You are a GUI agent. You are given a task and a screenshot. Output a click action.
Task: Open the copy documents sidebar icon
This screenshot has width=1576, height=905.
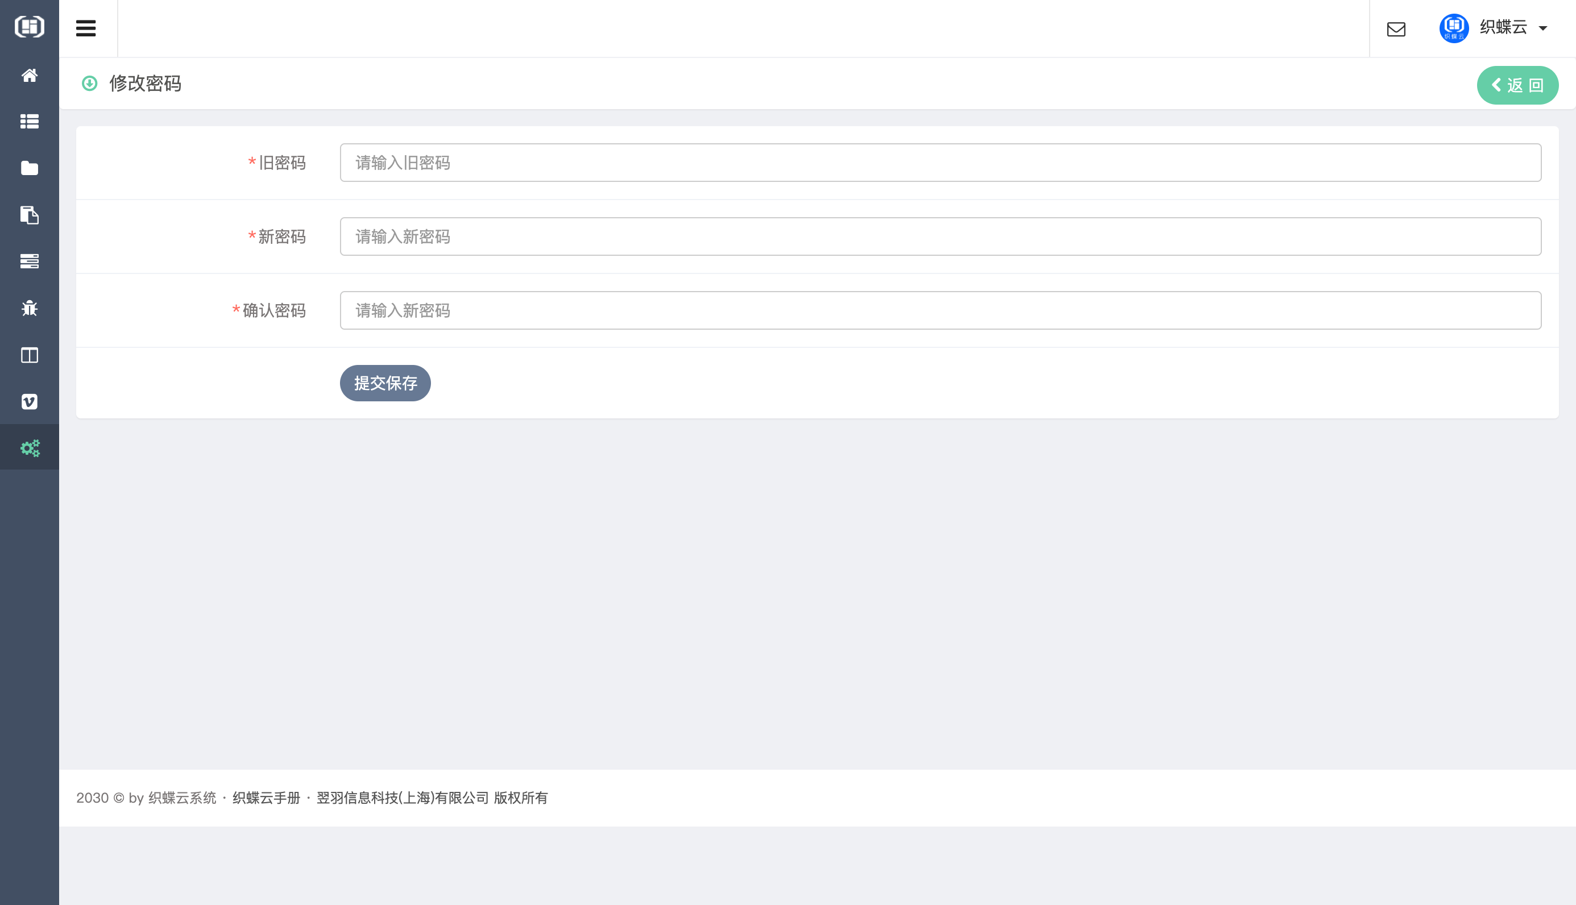point(29,215)
